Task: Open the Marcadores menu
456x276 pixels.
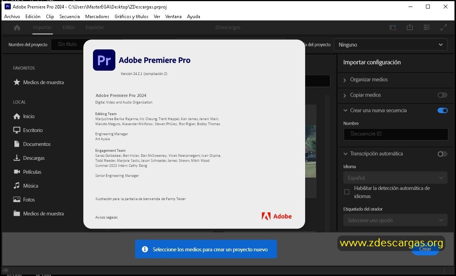Action: [97, 17]
